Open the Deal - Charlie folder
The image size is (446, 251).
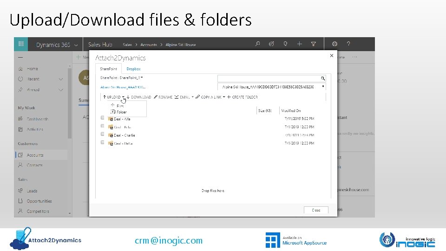point(125,135)
